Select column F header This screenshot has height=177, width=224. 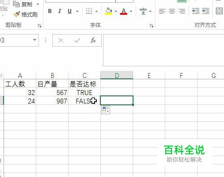tap(181, 75)
